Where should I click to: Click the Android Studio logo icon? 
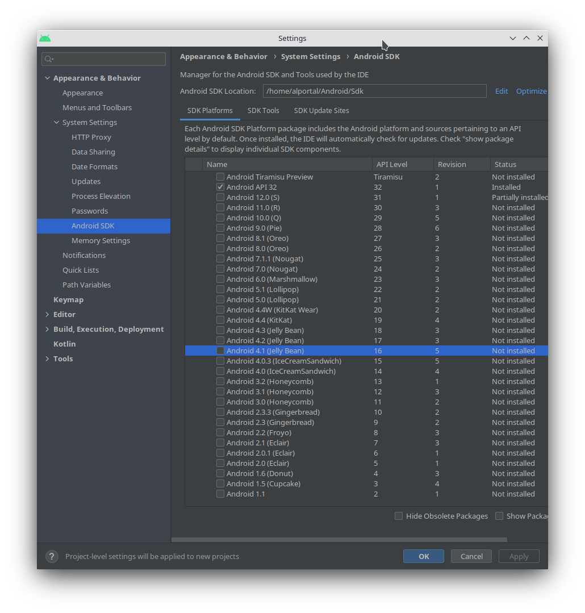tap(45, 38)
